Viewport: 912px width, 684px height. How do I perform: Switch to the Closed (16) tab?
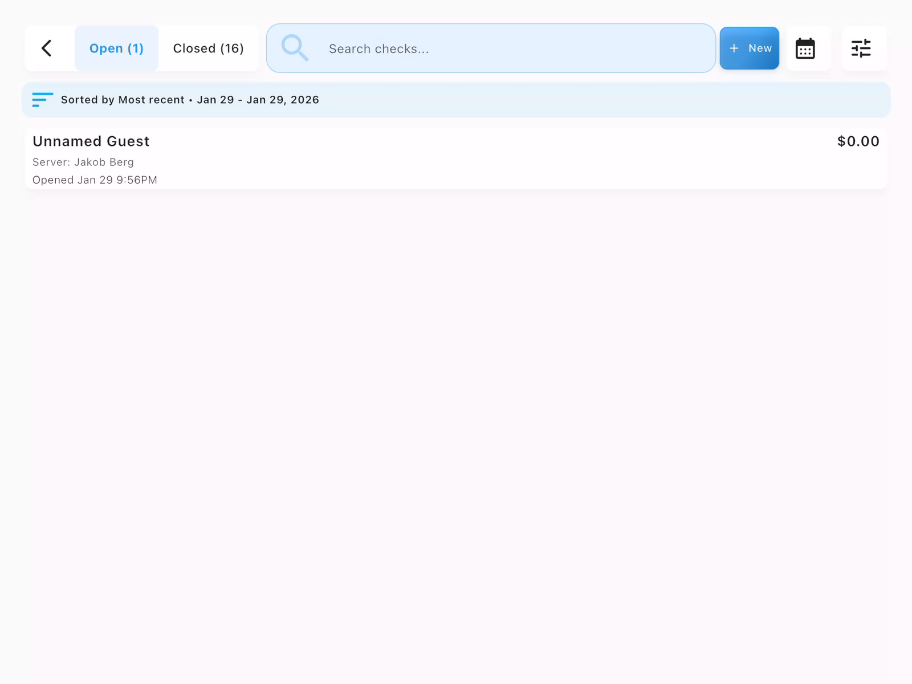click(x=208, y=48)
